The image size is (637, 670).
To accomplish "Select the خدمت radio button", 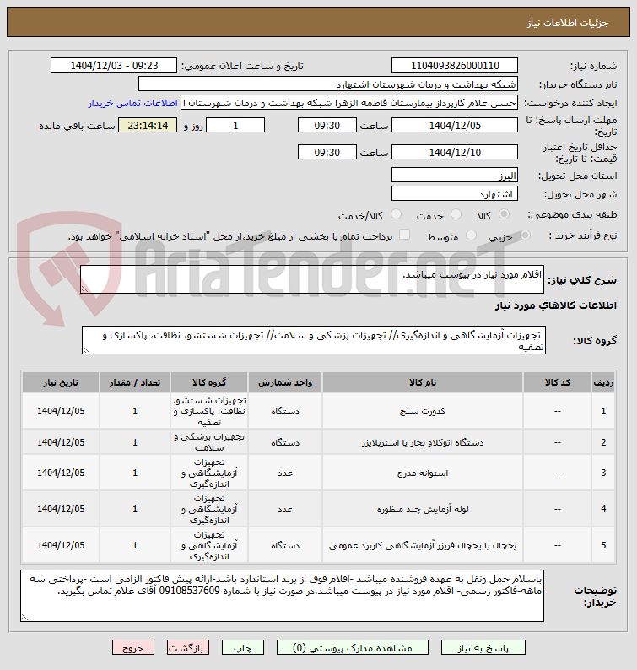I will (456, 214).
